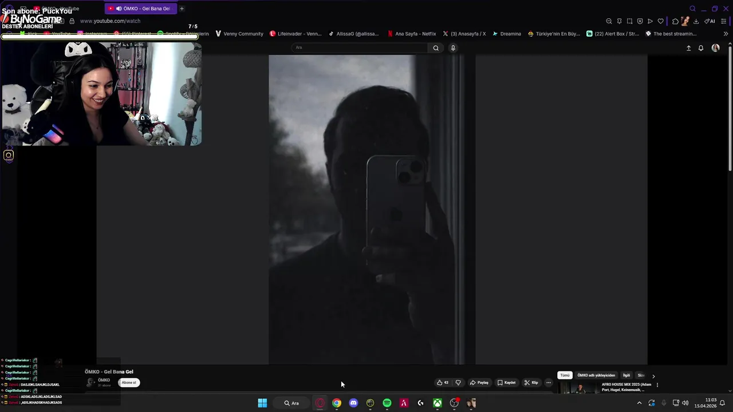Open Ana Sayfa - Netflix bookmark
Screen dimensions: 733x412
coord(412,34)
